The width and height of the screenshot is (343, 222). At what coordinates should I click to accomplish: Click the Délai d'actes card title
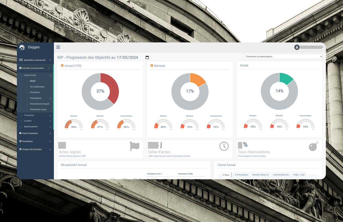point(159,152)
